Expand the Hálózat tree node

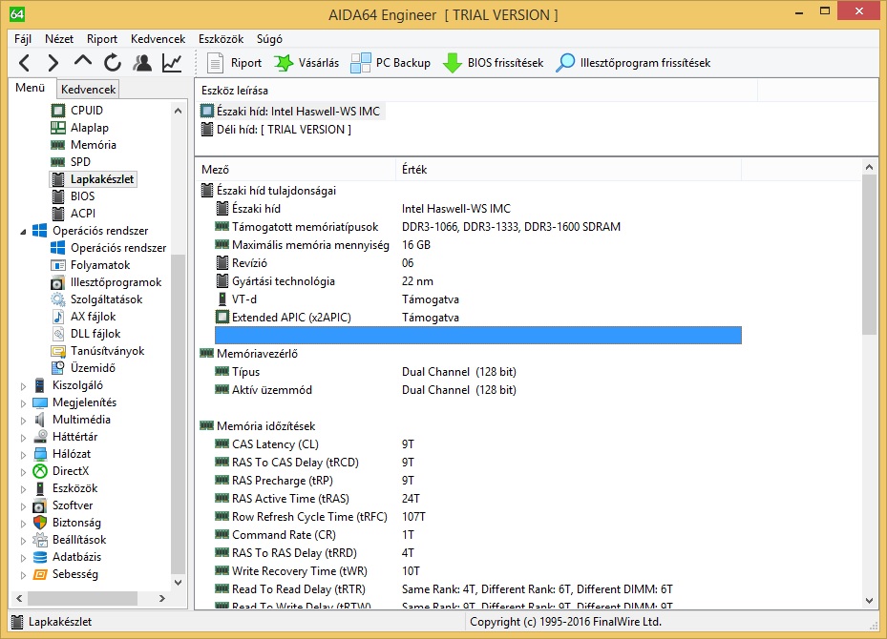coord(23,454)
